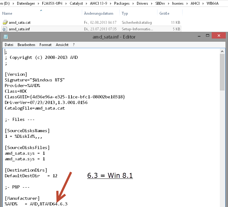The image size is (228, 207).
Task: Click the amd_xata.sys = 1 line
Action: point(25,159)
